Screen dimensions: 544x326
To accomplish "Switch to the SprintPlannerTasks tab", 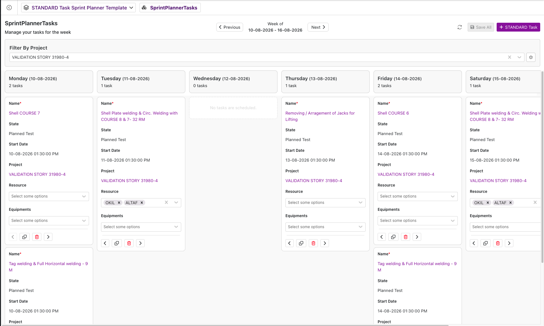I will pyautogui.click(x=170, y=8).
